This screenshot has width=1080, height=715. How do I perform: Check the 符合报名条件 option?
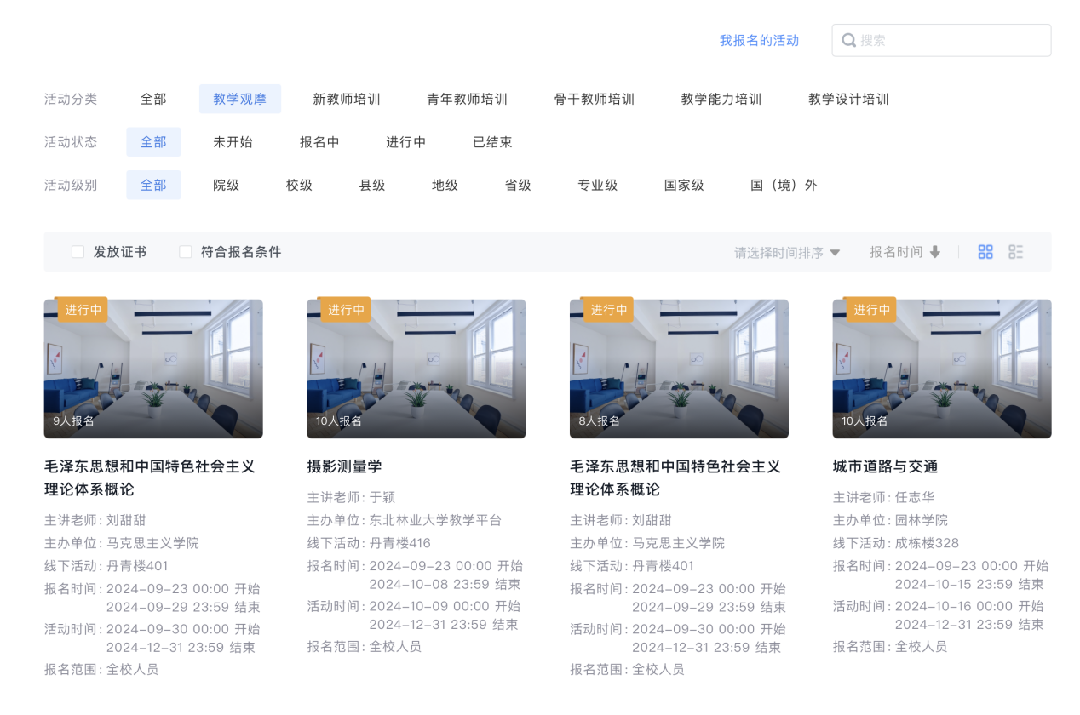click(186, 252)
